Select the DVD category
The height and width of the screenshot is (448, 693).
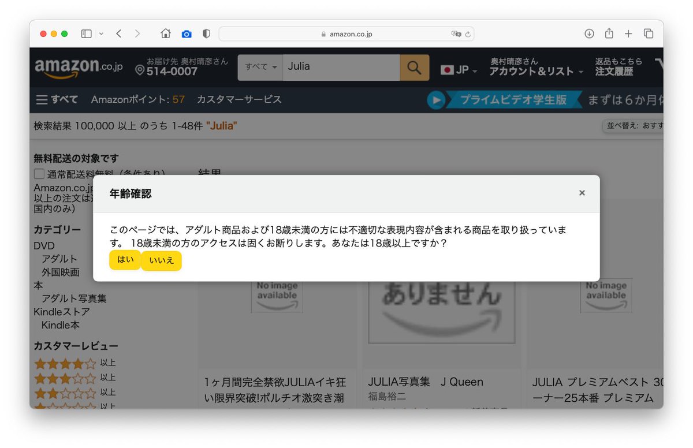[x=44, y=246]
